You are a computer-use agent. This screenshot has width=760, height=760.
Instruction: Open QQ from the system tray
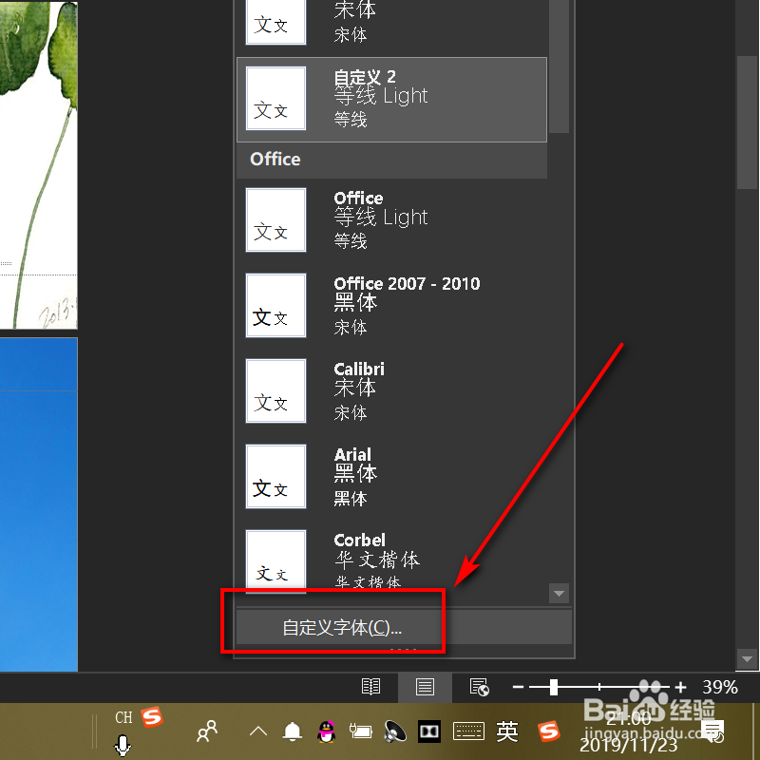pyautogui.click(x=326, y=731)
